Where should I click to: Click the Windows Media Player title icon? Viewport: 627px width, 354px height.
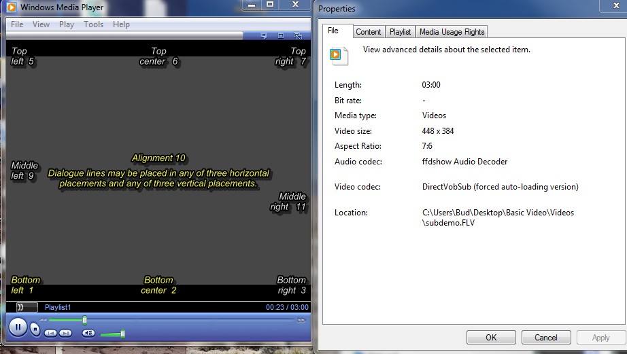(x=12, y=7)
